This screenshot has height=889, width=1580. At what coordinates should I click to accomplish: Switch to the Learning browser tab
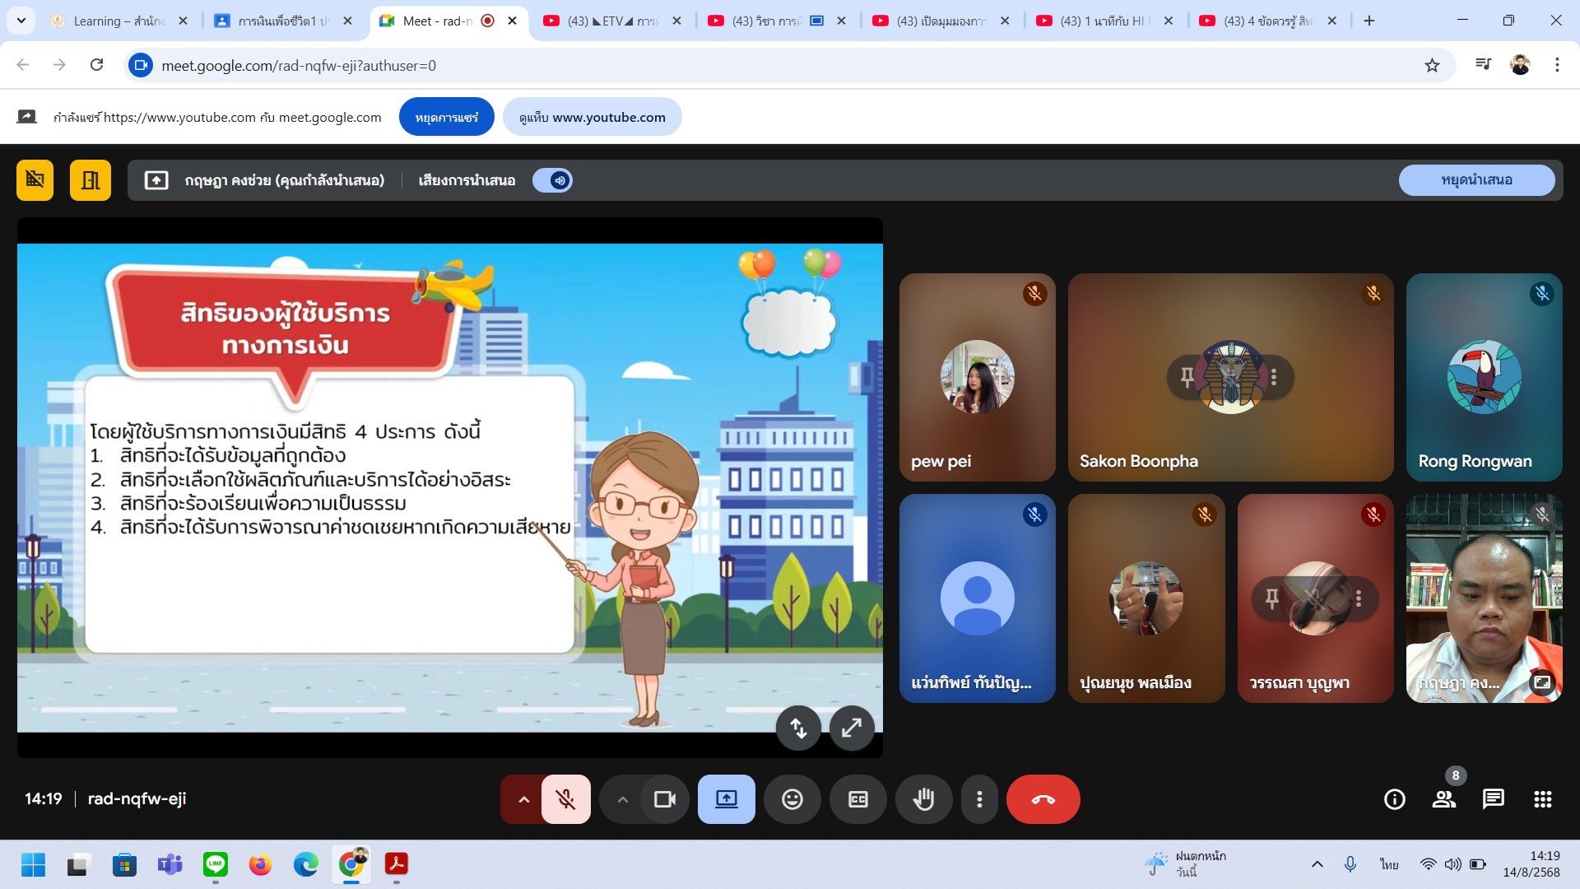coord(115,21)
